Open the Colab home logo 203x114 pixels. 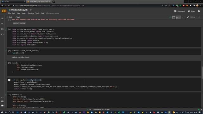pyautogui.click(x=4, y=11)
